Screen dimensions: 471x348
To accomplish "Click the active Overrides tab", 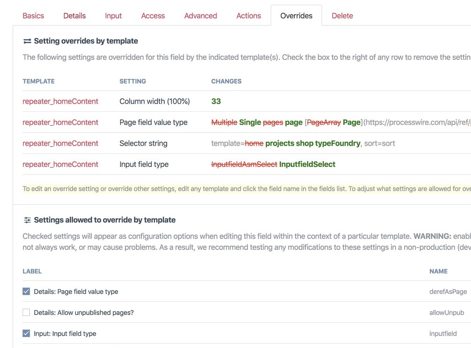I will coord(296,16).
